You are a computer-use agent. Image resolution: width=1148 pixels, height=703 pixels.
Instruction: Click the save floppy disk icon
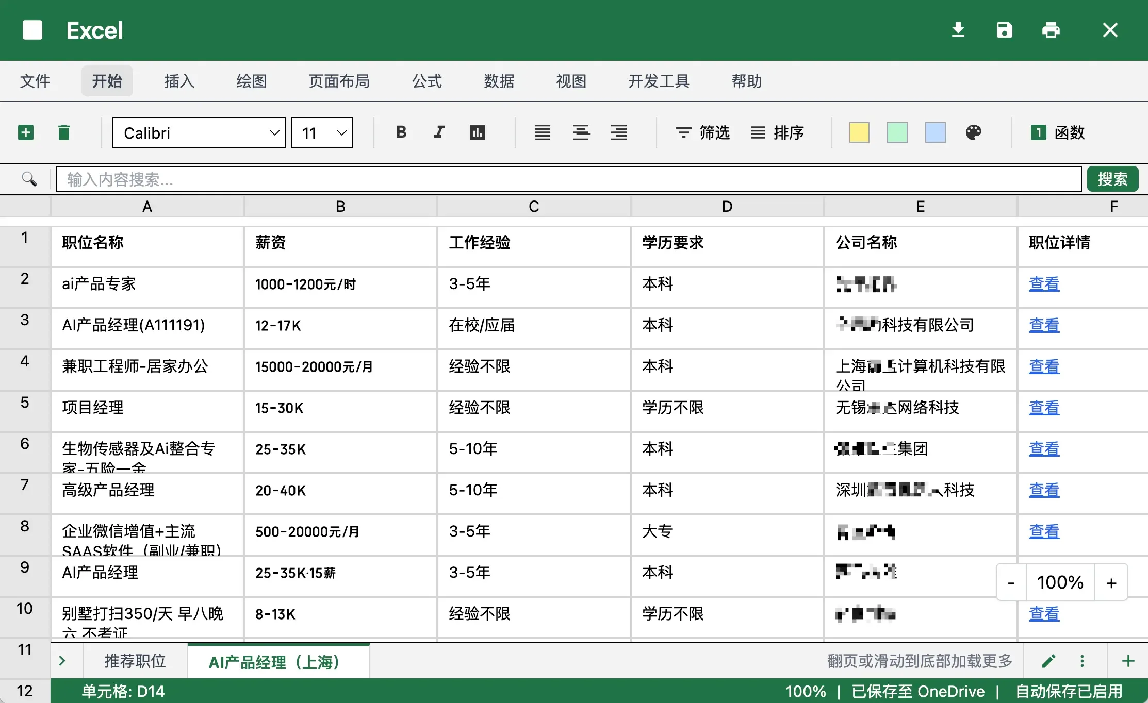point(1004,30)
